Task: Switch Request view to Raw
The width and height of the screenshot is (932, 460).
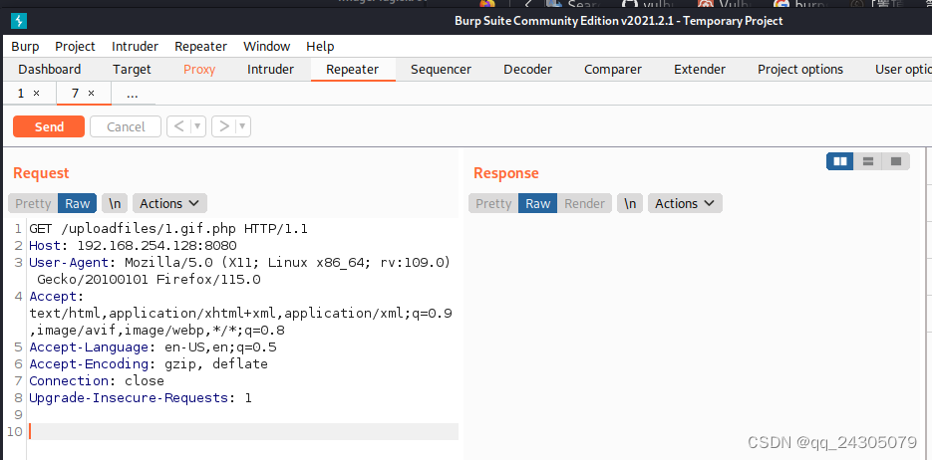Action: [78, 203]
